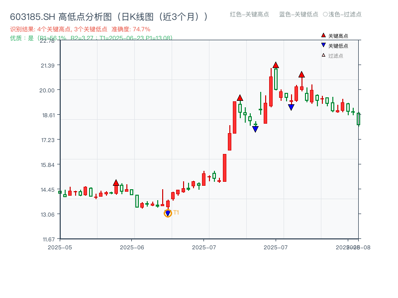
Task: Click the first red triangle at the July breakout
Action: (240, 97)
